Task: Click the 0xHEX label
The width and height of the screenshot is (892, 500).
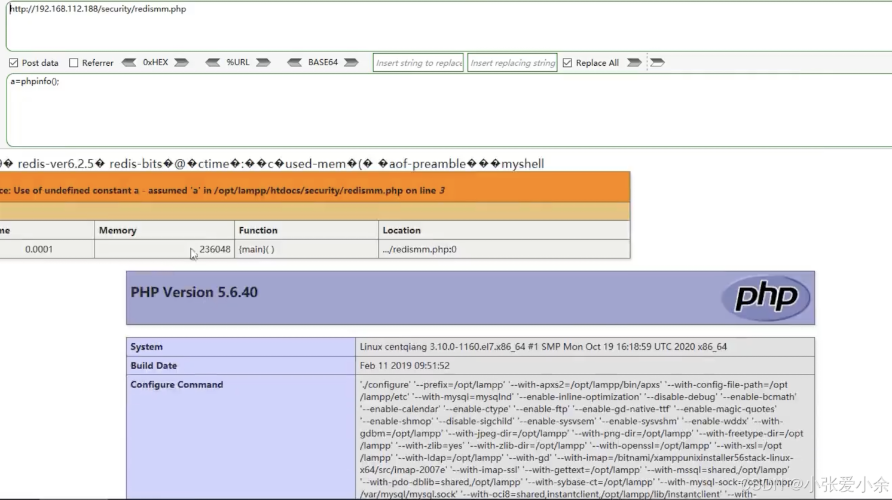Action: (155, 62)
